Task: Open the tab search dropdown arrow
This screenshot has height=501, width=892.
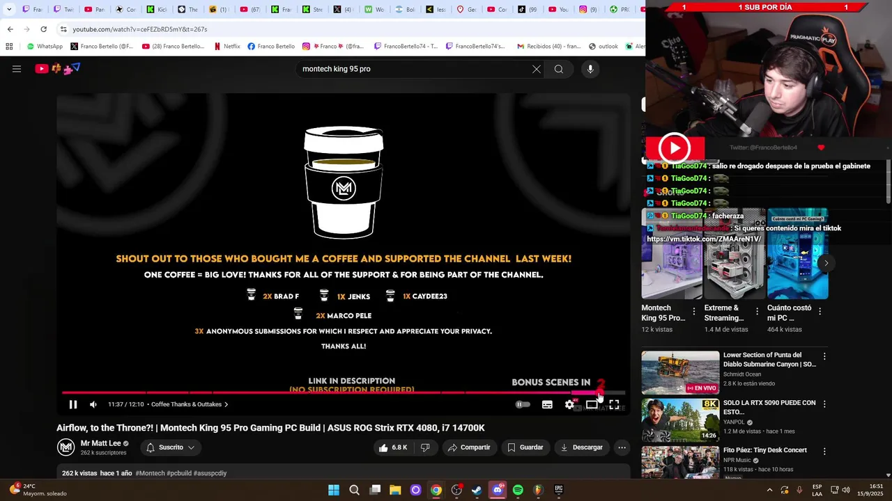Action: pos(8,10)
